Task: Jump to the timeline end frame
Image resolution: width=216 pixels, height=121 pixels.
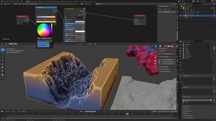Action: coord(95,112)
